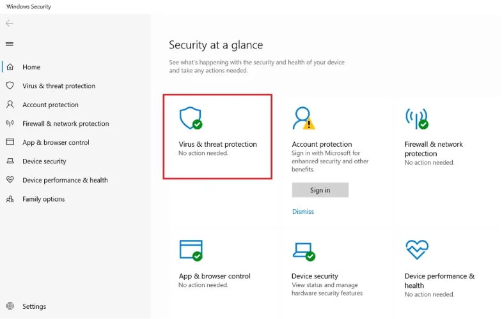Click the Dismiss link under Account protection
The height and width of the screenshot is (319, 502).
pyautogui.click(x=303, y=212)
